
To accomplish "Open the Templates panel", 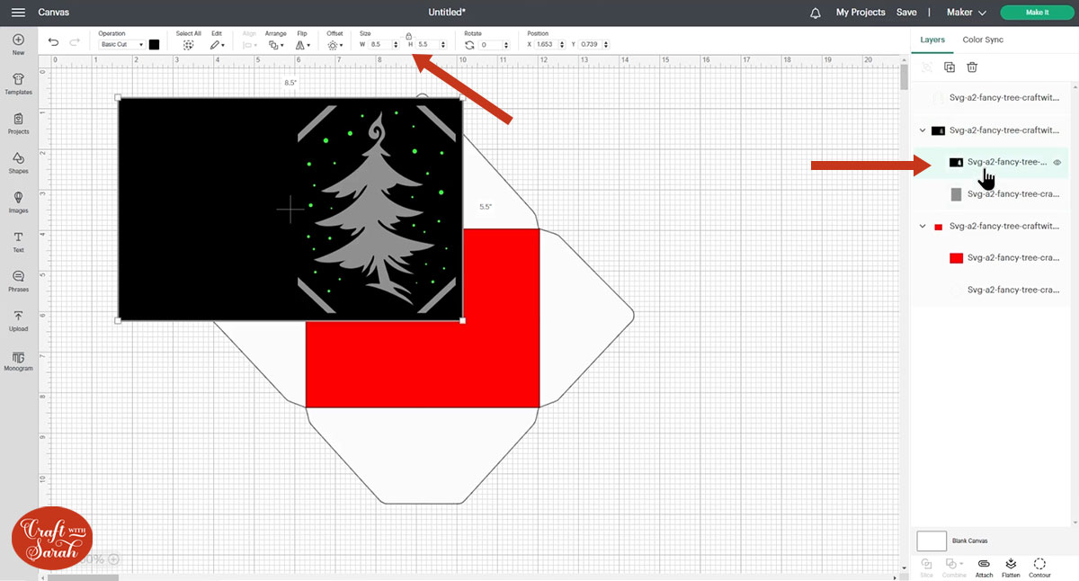I will (18, 84).
